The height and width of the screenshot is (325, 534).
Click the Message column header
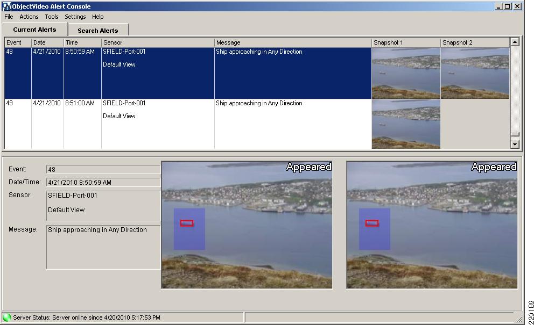coord(293,42)
